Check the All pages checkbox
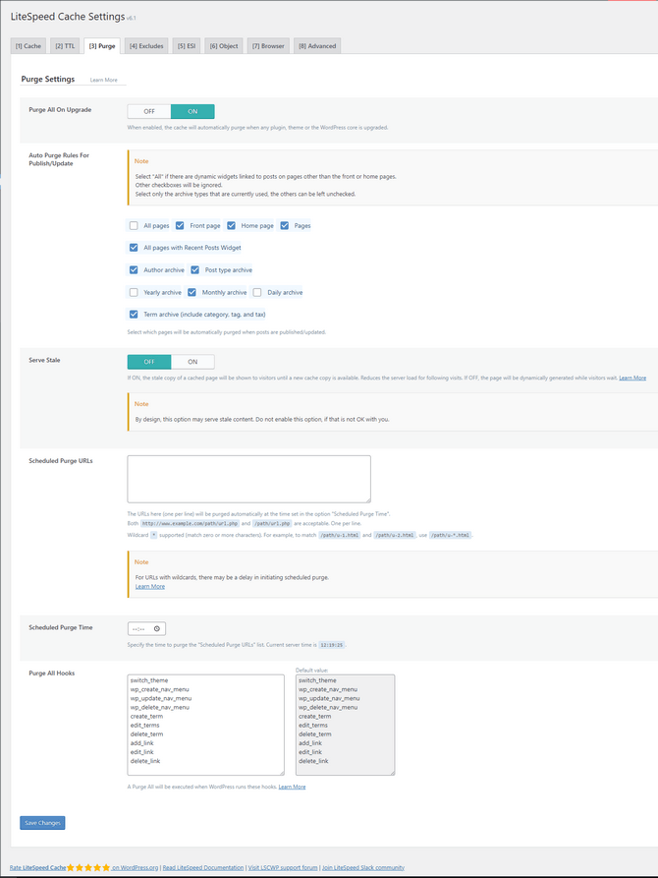This screenshot has height=878, width=658. click(134, 226)
